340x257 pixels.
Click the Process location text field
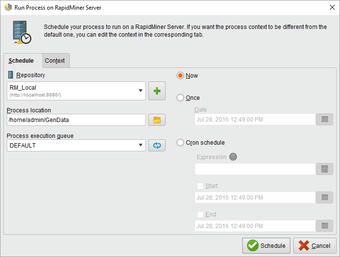coord(76,120)
